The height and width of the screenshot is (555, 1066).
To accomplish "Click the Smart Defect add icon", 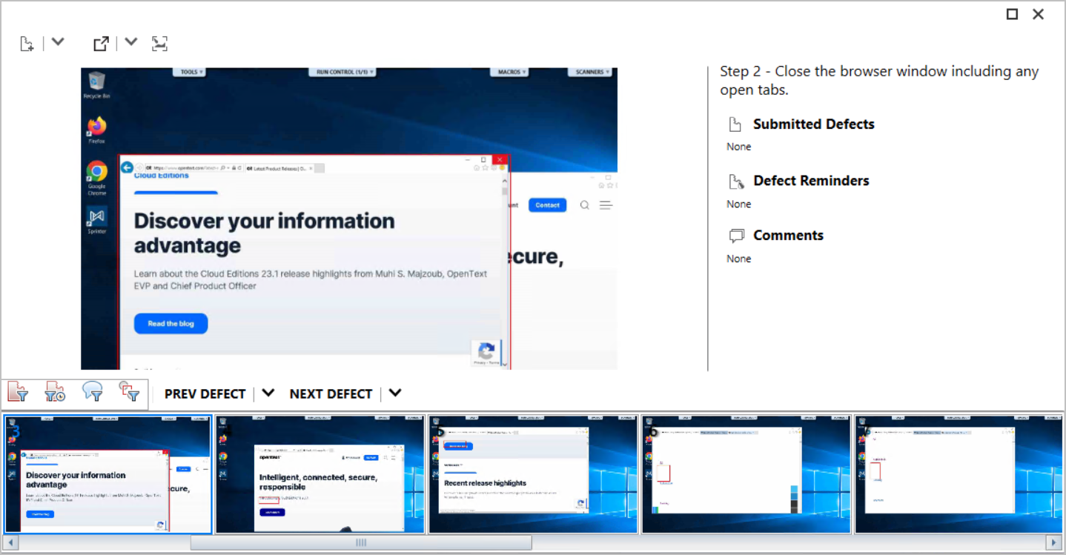I will pyautogui.click(x=27, y=44).
